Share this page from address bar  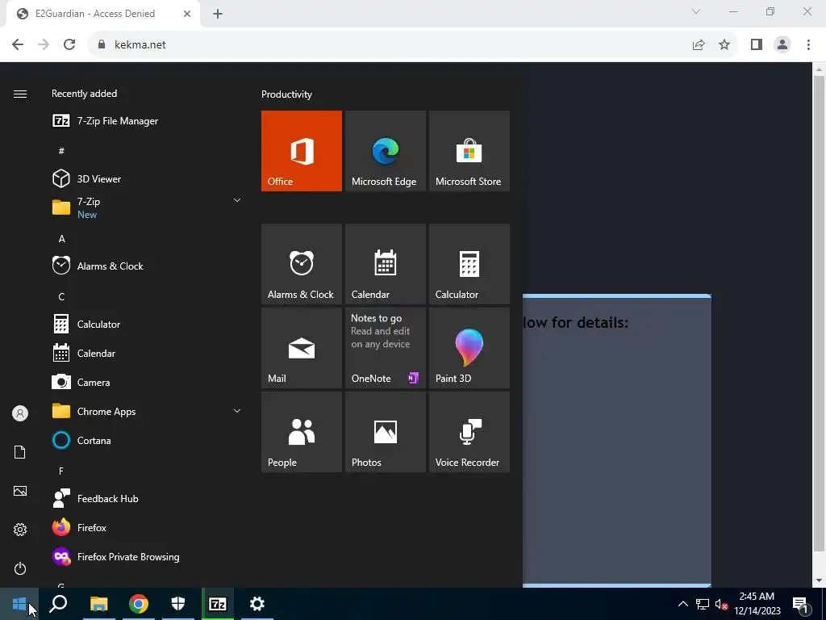tap(699, 45)
